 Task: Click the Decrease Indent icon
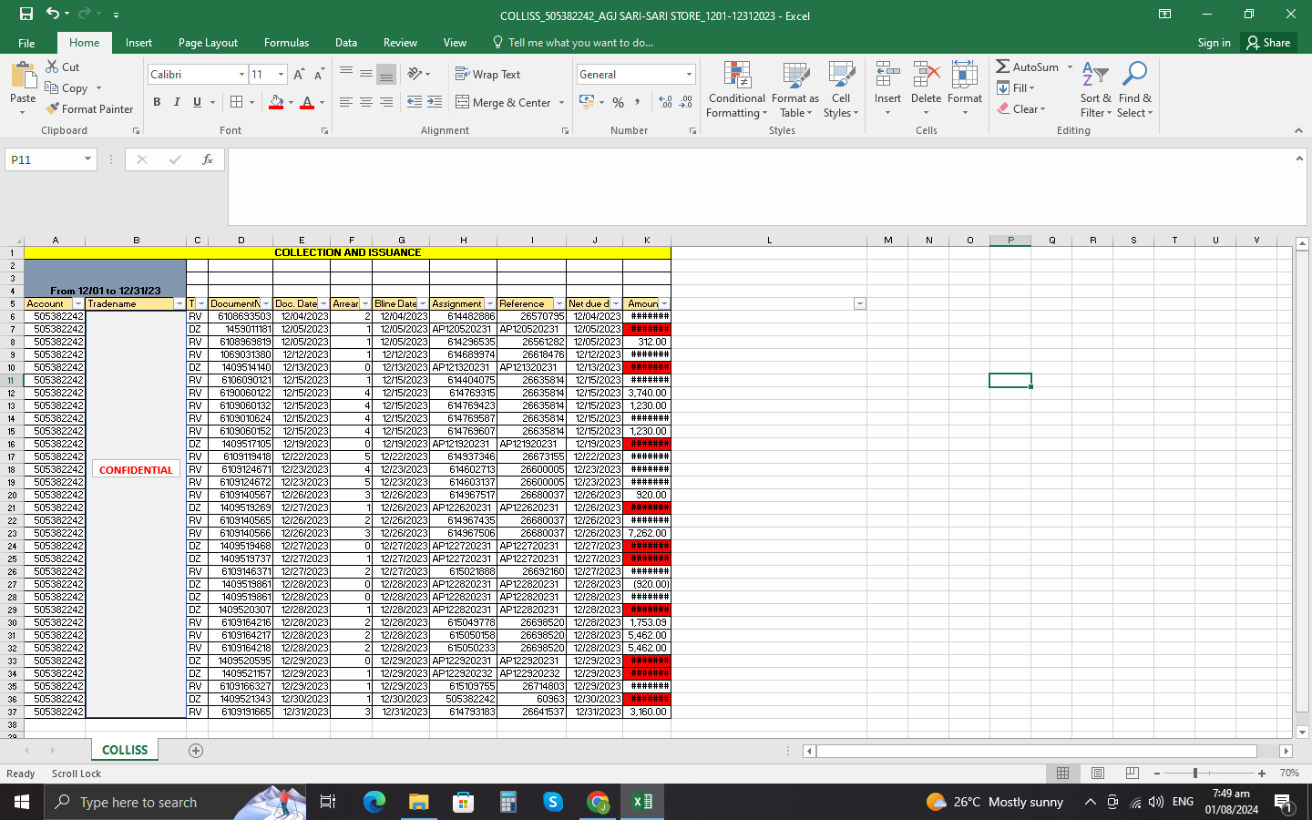(x=415, y=102)
